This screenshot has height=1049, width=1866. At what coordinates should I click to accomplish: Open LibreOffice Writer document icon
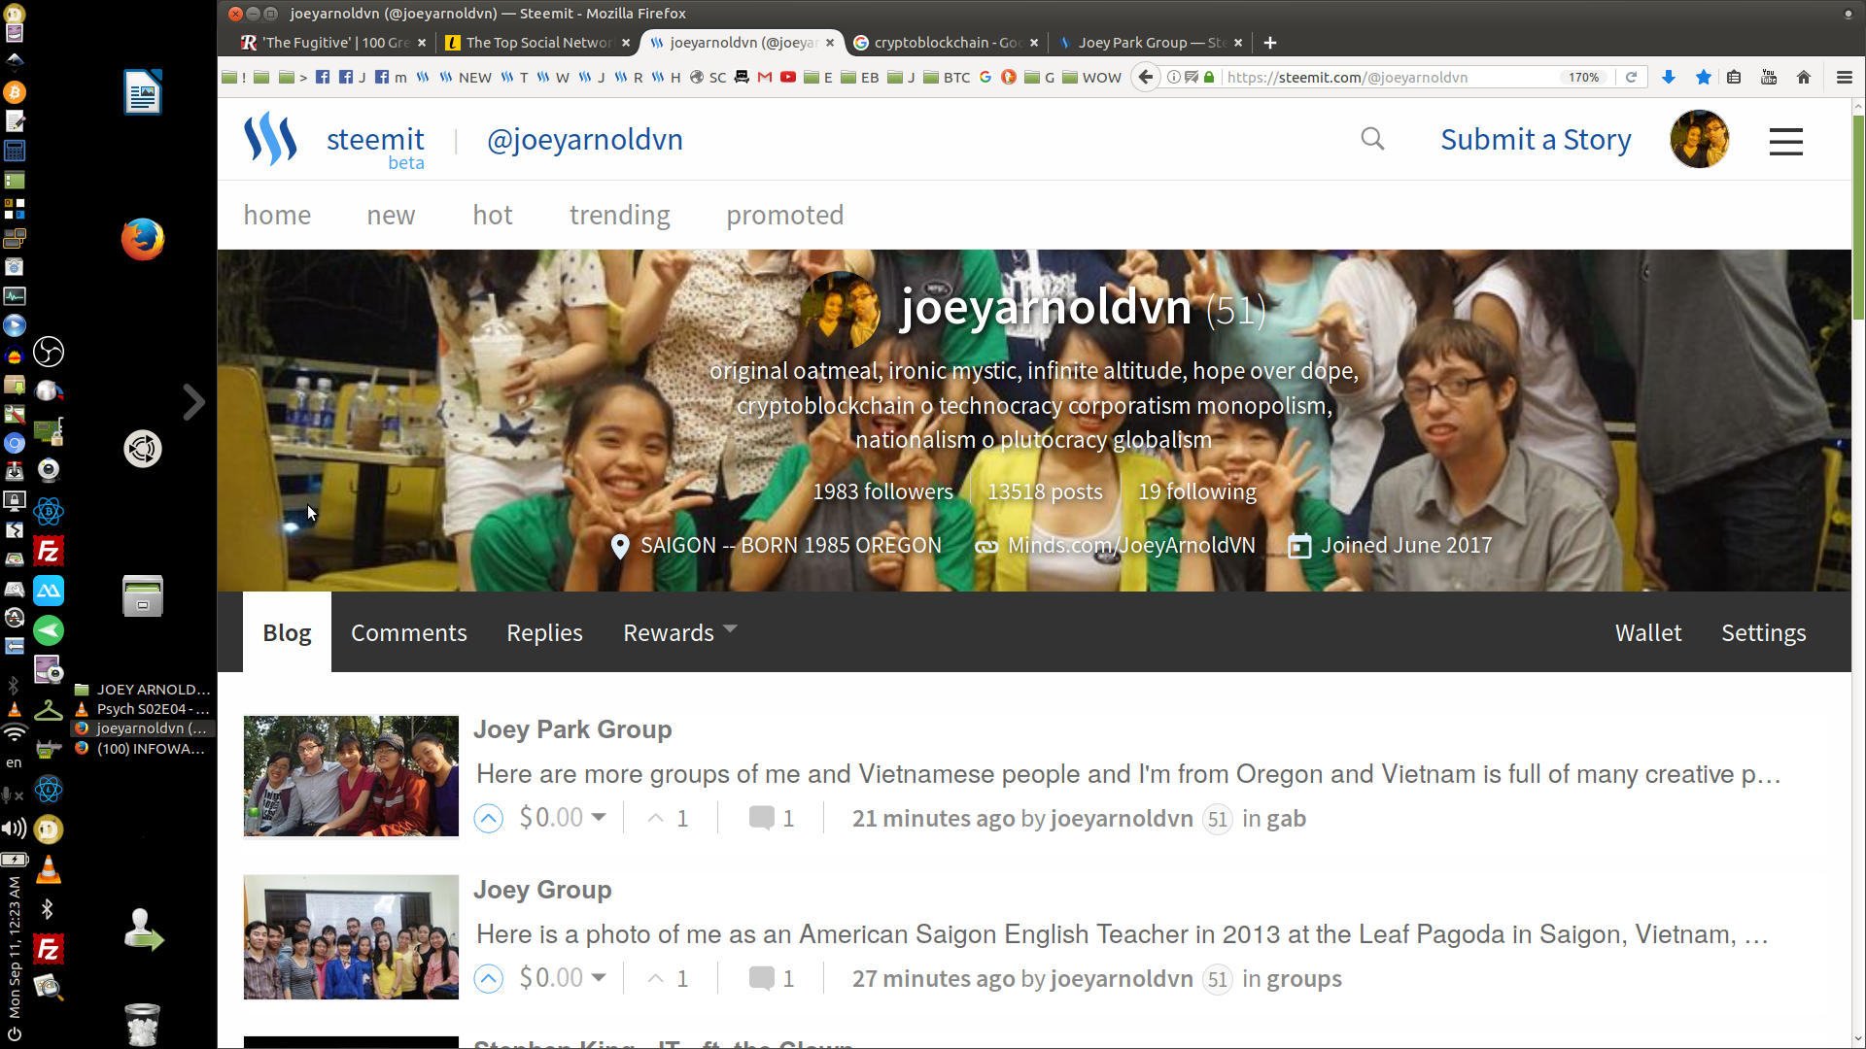tap(143, 92)
